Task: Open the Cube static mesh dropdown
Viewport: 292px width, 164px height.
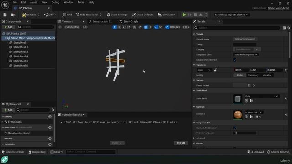Action: (x=262, y=96)
